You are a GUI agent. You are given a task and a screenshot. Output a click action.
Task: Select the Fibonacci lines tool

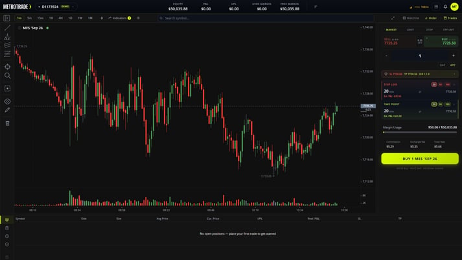click(x=7, y=45)
